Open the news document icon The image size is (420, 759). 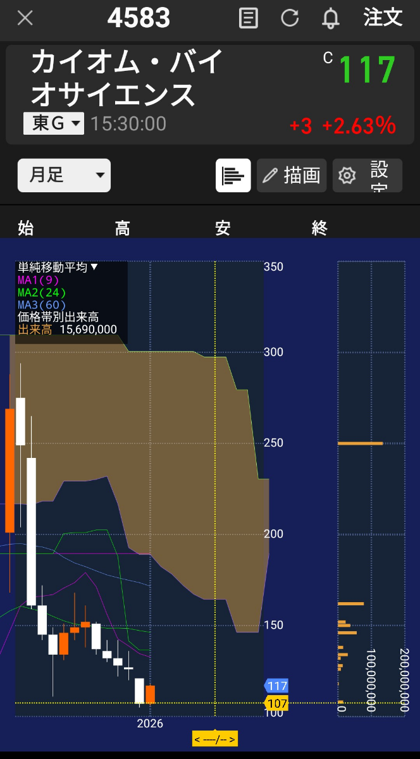pos(249,18)
